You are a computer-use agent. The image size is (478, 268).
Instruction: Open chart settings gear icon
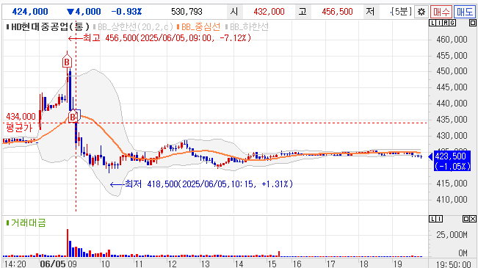coord(421,12)
